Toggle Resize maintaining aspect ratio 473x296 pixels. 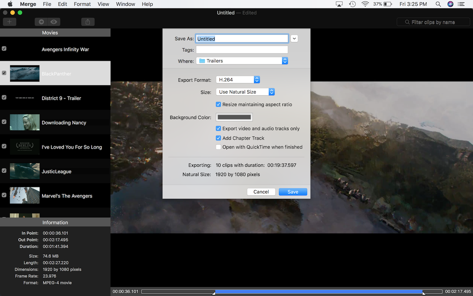pos(218,104)
